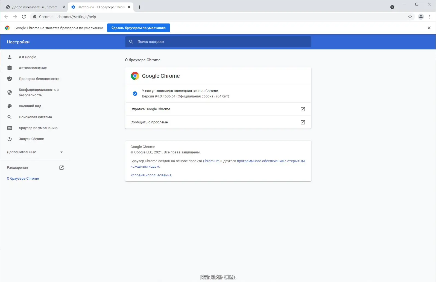Image resolution: width=436 pixels, height=282 pixels.
Task: Click 'Настройки' header title
Action: pos(18,42)
